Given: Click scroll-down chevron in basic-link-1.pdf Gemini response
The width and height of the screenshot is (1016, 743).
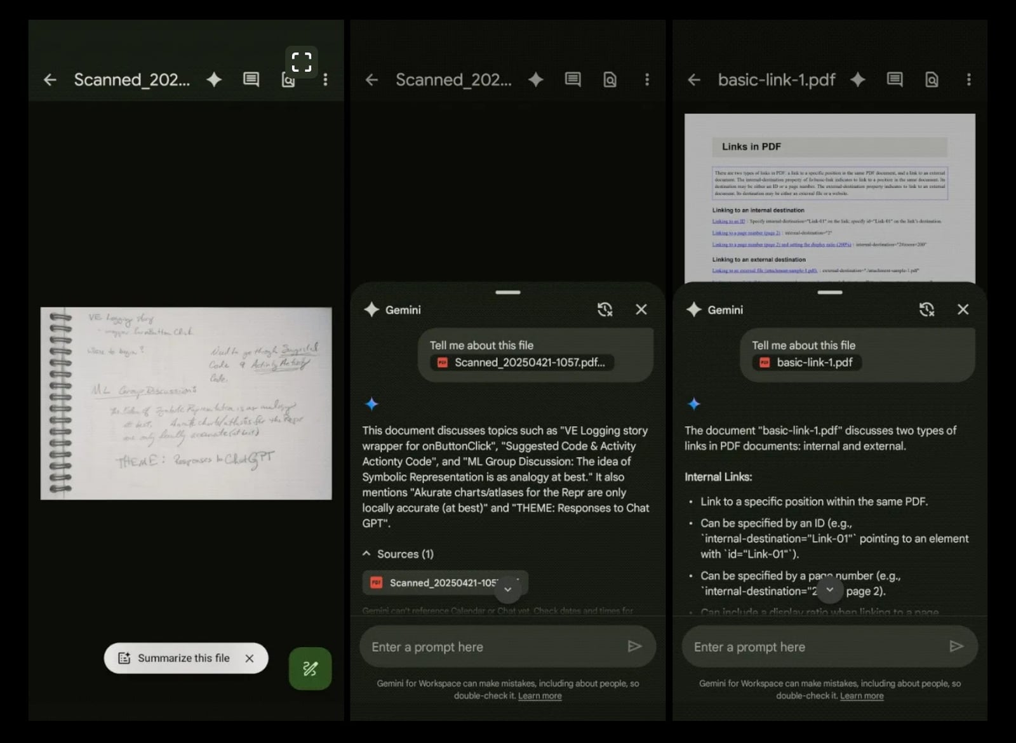Looking at the screenshot, I should [x=829, y=590].
